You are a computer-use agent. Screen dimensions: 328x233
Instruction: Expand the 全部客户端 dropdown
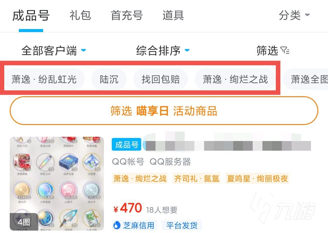click(x=54, y=51)
